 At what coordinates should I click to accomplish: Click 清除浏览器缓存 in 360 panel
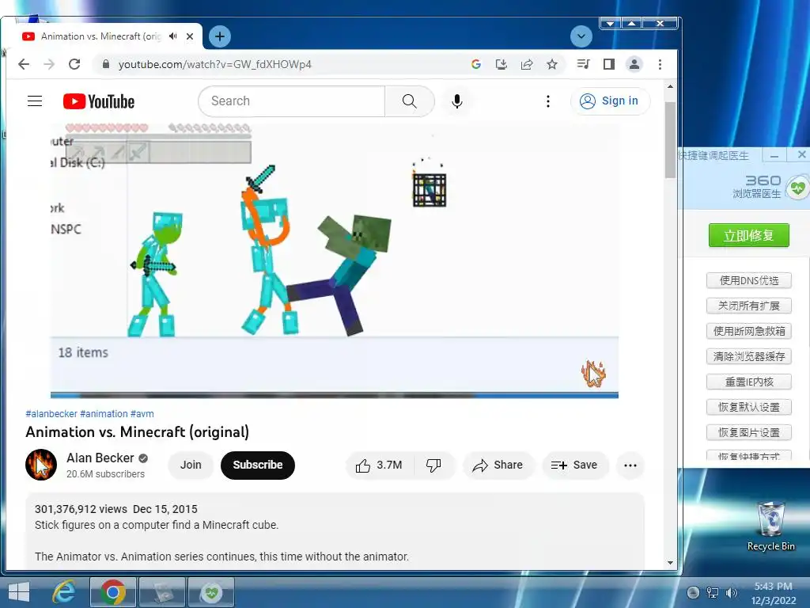(x=749, y=356)
